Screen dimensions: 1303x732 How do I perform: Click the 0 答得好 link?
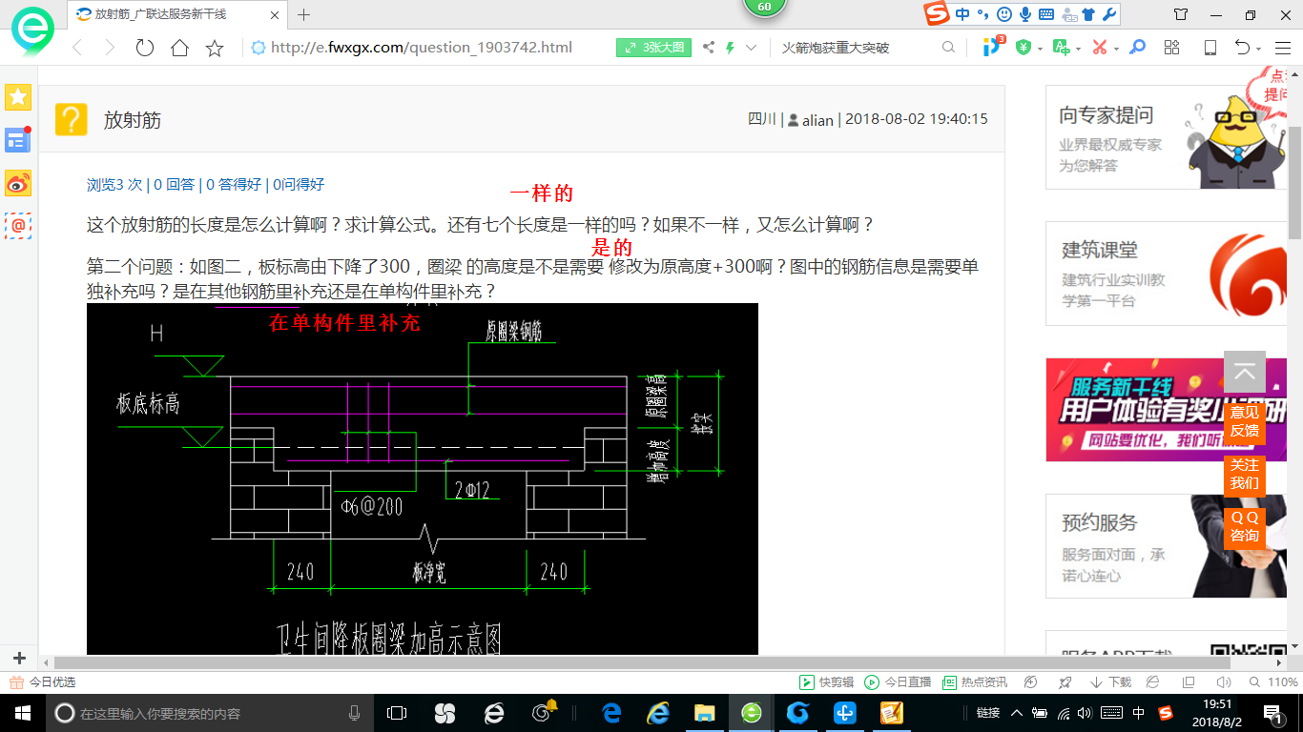point(234,185)
